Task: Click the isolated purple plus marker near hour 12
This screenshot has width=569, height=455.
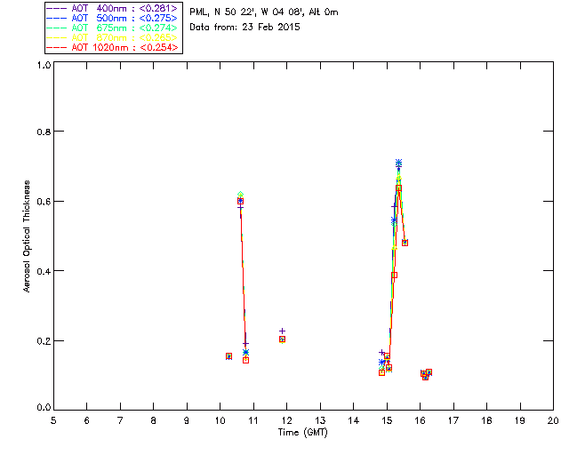Action: (x=282, y=331)
